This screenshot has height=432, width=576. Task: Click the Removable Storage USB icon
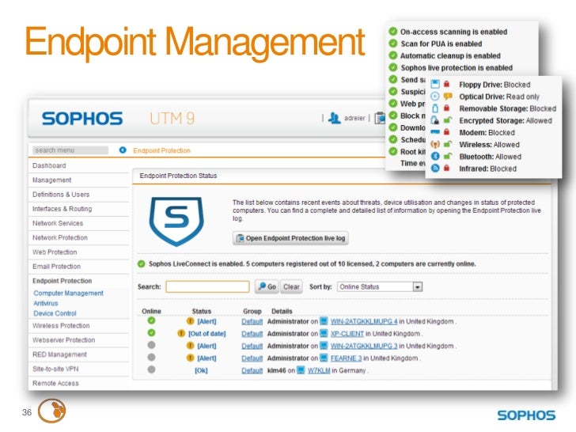pyautogui.click(x=435, y=108)
